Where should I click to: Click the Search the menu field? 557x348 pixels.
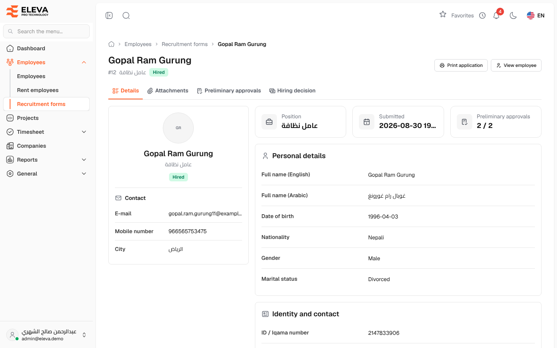[x=46, y=31]
